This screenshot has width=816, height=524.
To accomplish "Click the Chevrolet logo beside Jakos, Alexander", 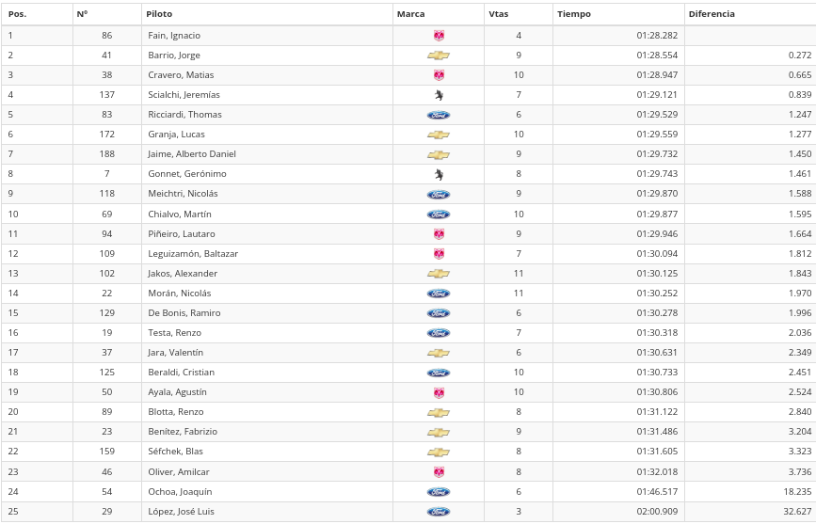I will [439, 274].
